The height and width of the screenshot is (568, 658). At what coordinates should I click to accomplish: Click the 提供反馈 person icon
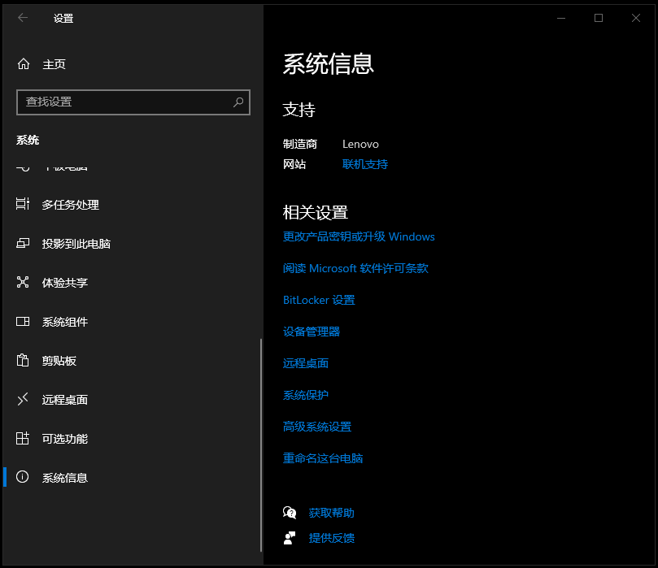click(x=290, y=538)
